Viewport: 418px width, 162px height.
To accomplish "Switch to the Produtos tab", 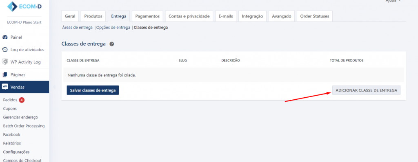I will pyautogui.click(x=93, y=16).
